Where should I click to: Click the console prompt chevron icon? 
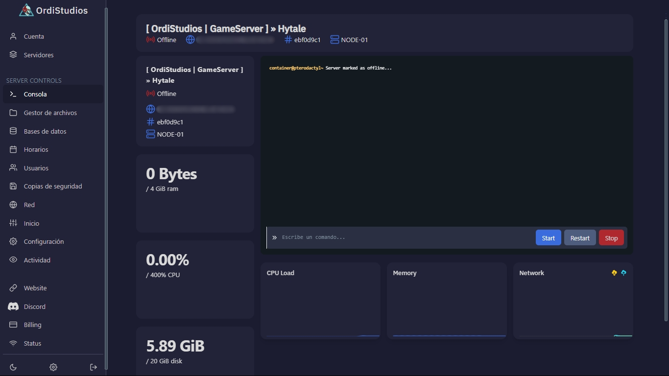coord(274,237)
